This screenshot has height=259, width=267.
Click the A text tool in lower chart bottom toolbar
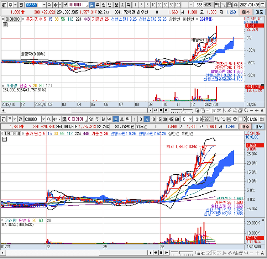(262, 253)
